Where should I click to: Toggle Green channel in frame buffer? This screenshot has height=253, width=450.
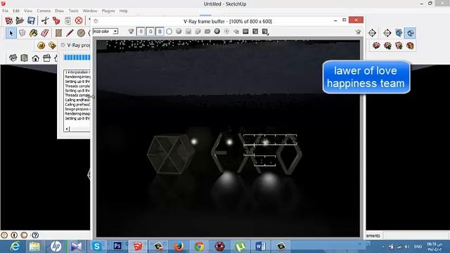click(150, 32)
